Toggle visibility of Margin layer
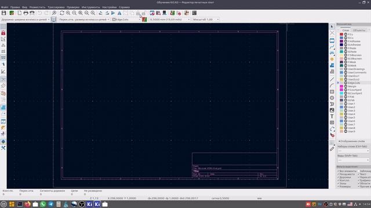 (x=345, y=86)
